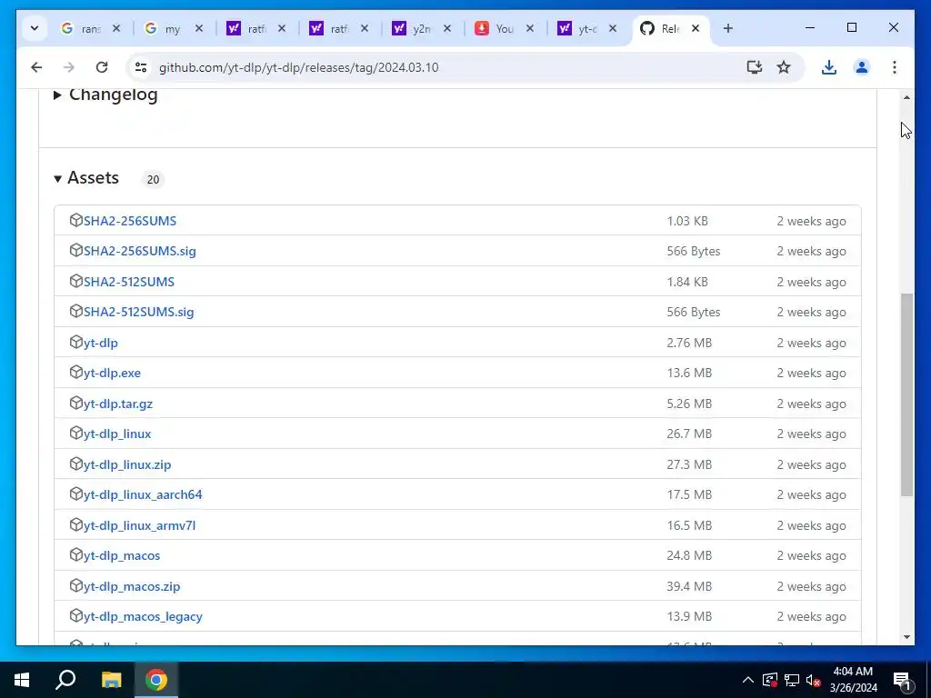Go back to the previous page
Viewport: 931px width, 698px height.
tap(36, 67)
